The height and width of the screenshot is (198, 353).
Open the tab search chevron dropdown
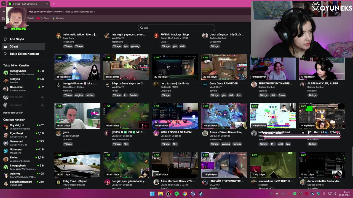(x=4, y=4)
